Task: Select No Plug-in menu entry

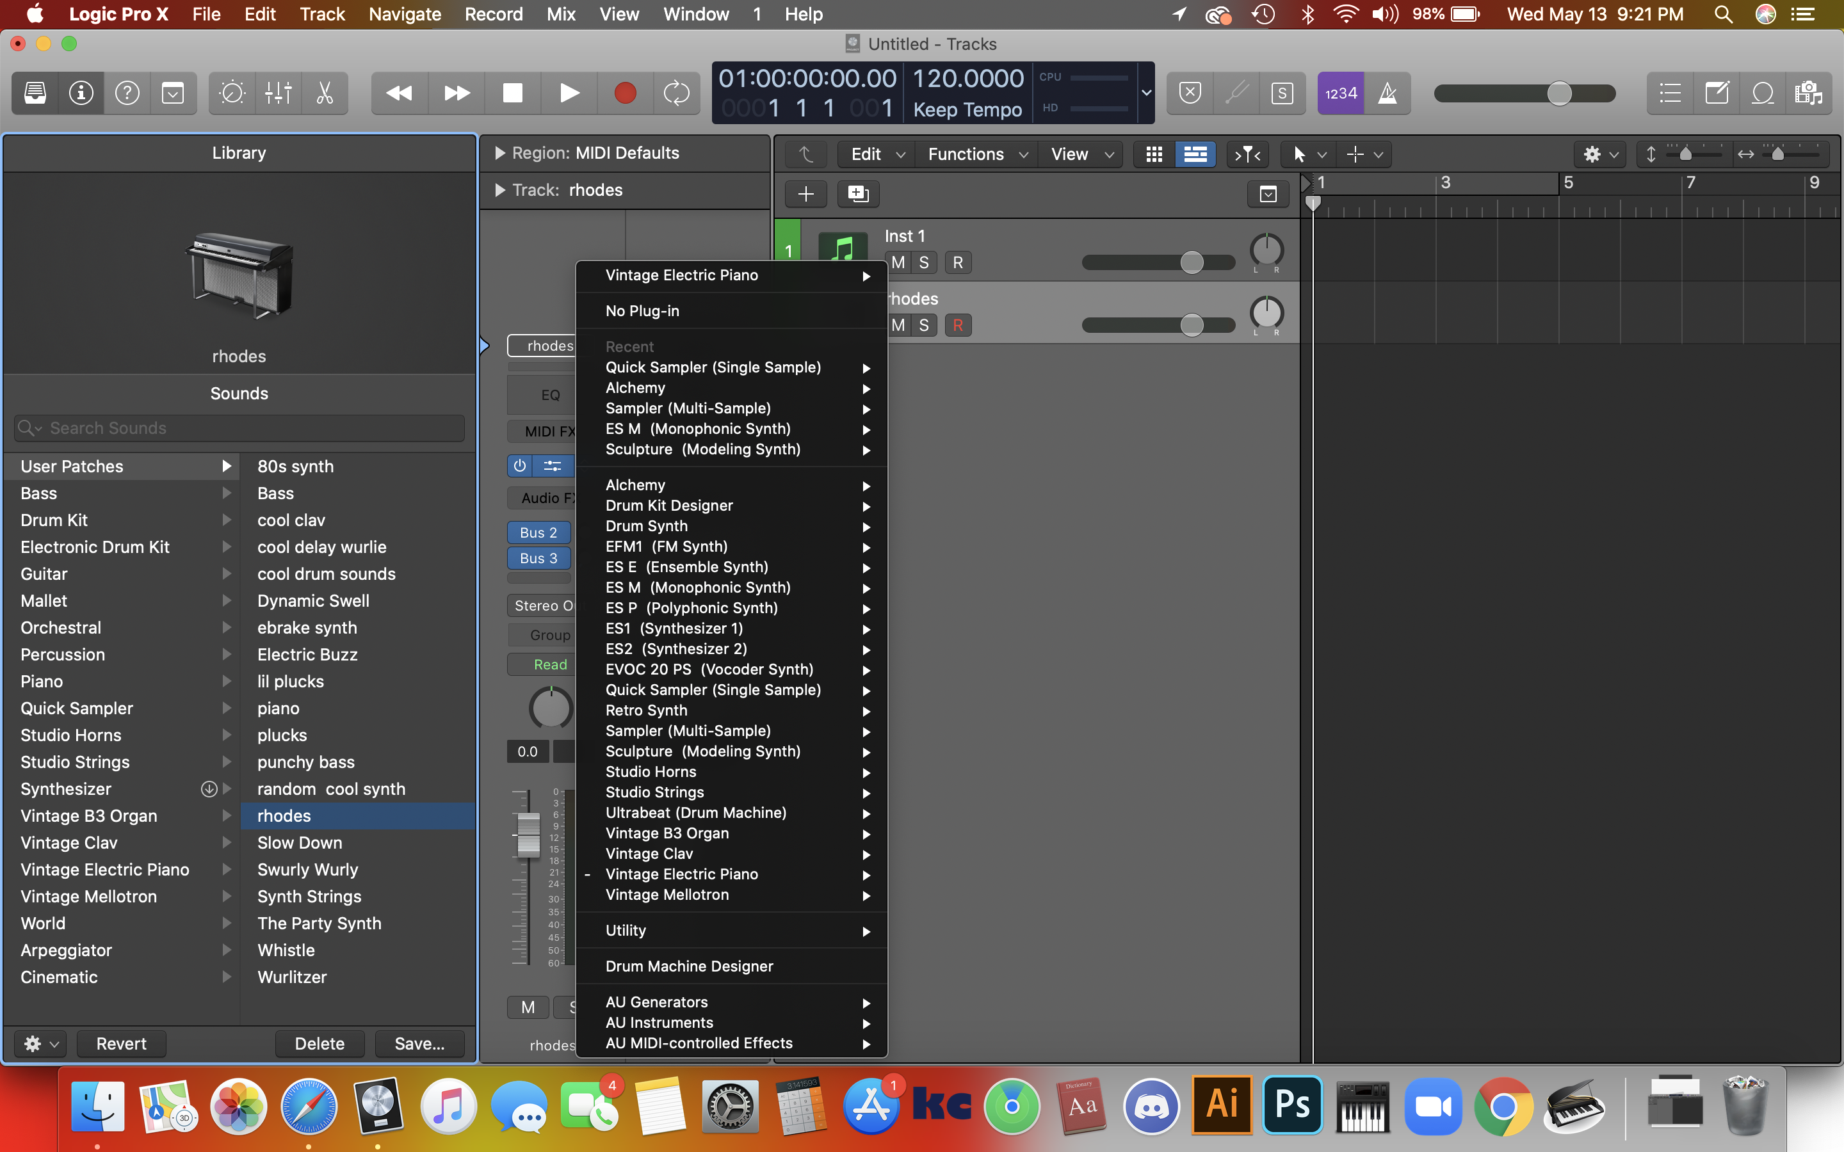Action: pos(642,311)
